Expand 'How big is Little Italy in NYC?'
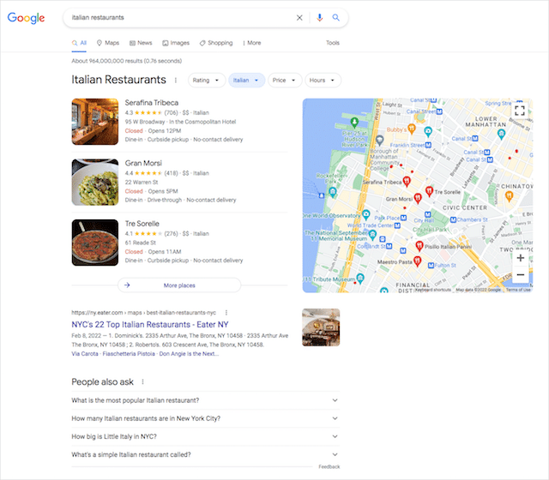This screenshot has height=480, width=549. (205, 436)
